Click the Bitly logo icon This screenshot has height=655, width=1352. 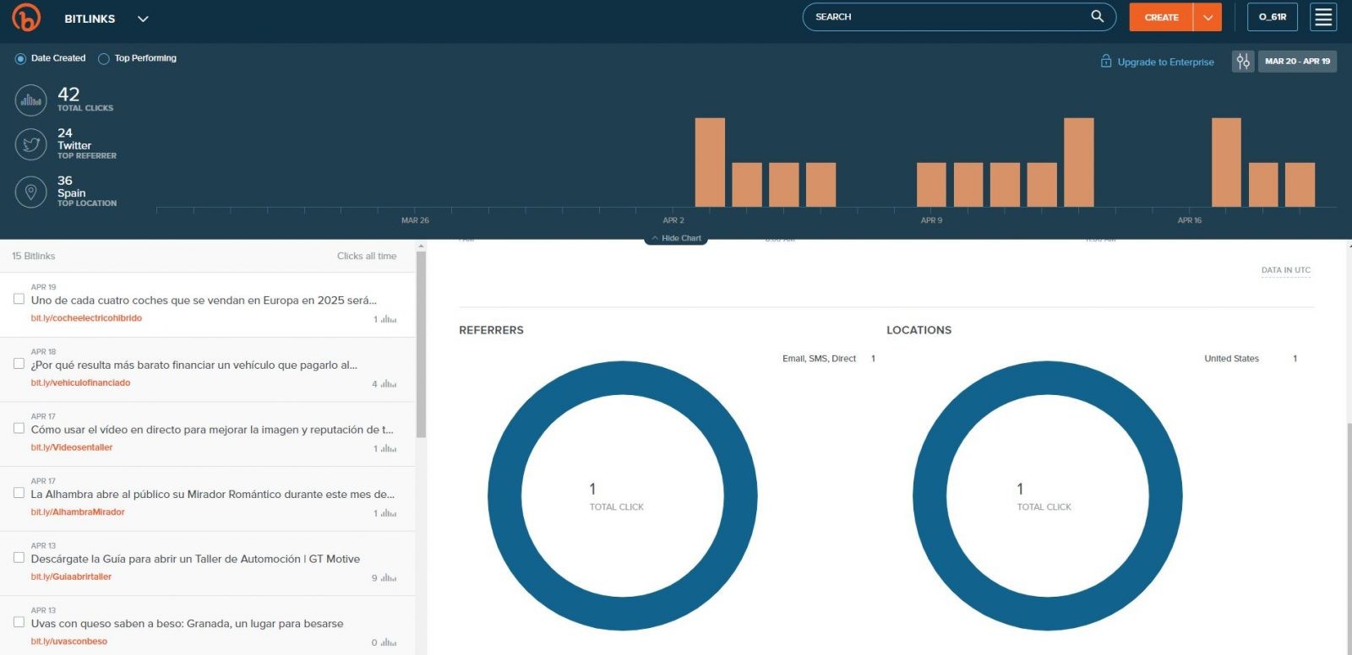point(26,18)
